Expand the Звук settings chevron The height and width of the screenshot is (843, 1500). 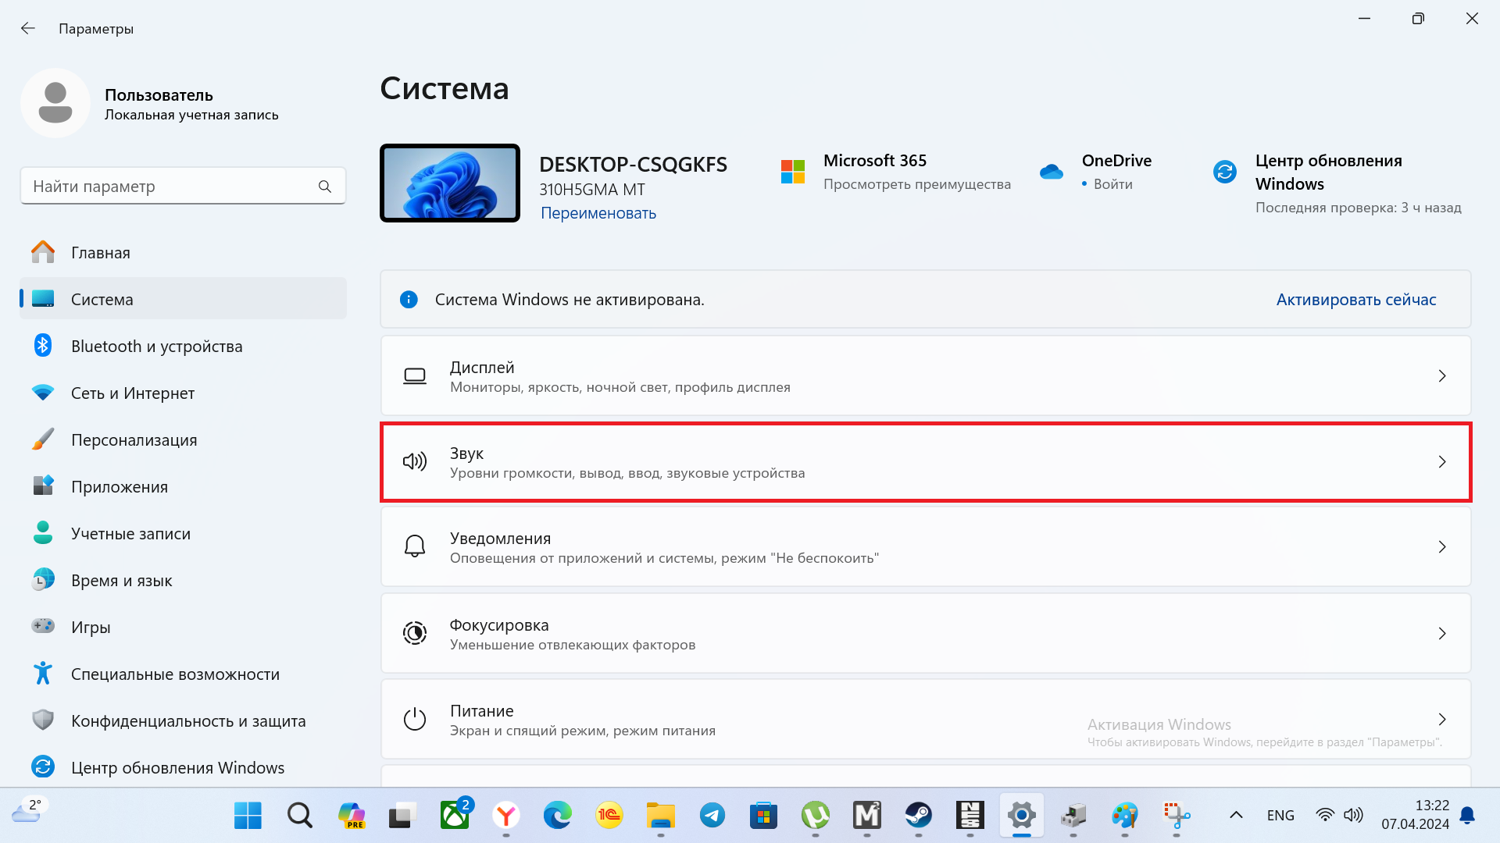click(1441, 462)
